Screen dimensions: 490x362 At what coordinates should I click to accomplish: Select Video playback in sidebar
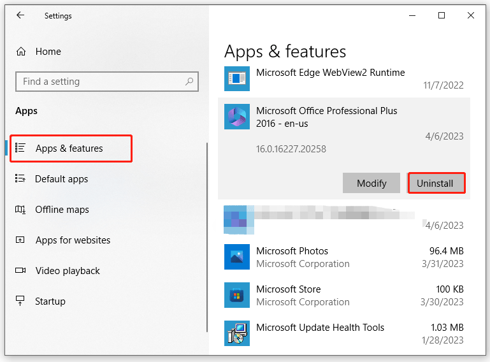[68, 271]
